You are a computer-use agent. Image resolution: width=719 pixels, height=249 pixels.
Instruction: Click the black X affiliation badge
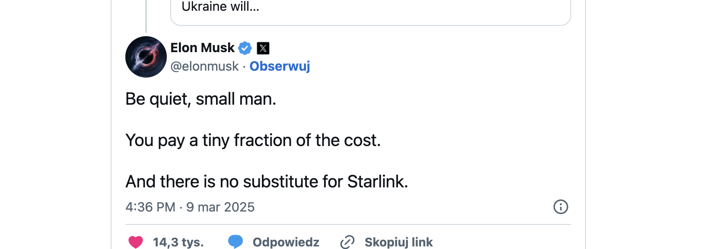click(263, 48)
